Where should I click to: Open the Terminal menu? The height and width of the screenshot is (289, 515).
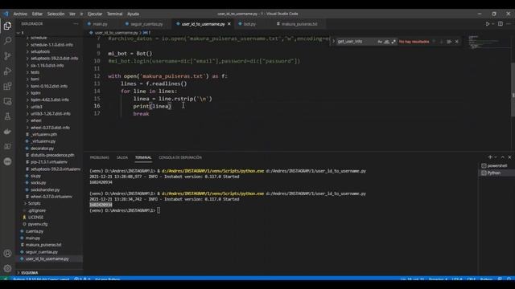tap(114, 14)
